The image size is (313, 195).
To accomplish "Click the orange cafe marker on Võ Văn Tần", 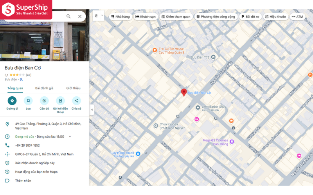I will (231, 121).
